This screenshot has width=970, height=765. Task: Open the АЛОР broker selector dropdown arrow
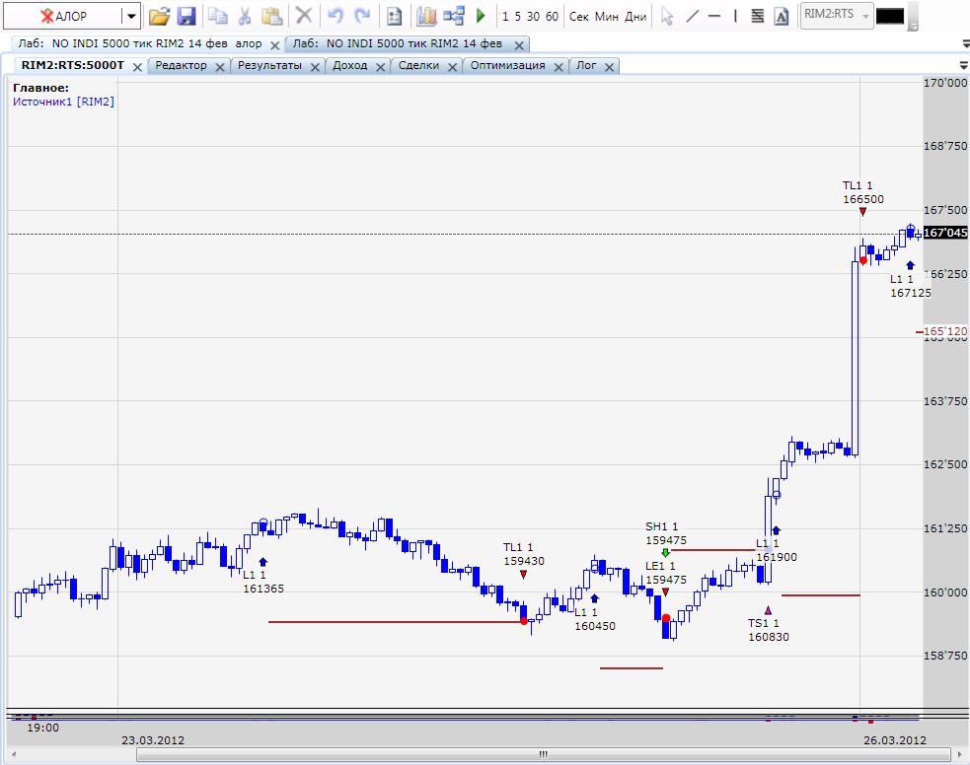131,17
